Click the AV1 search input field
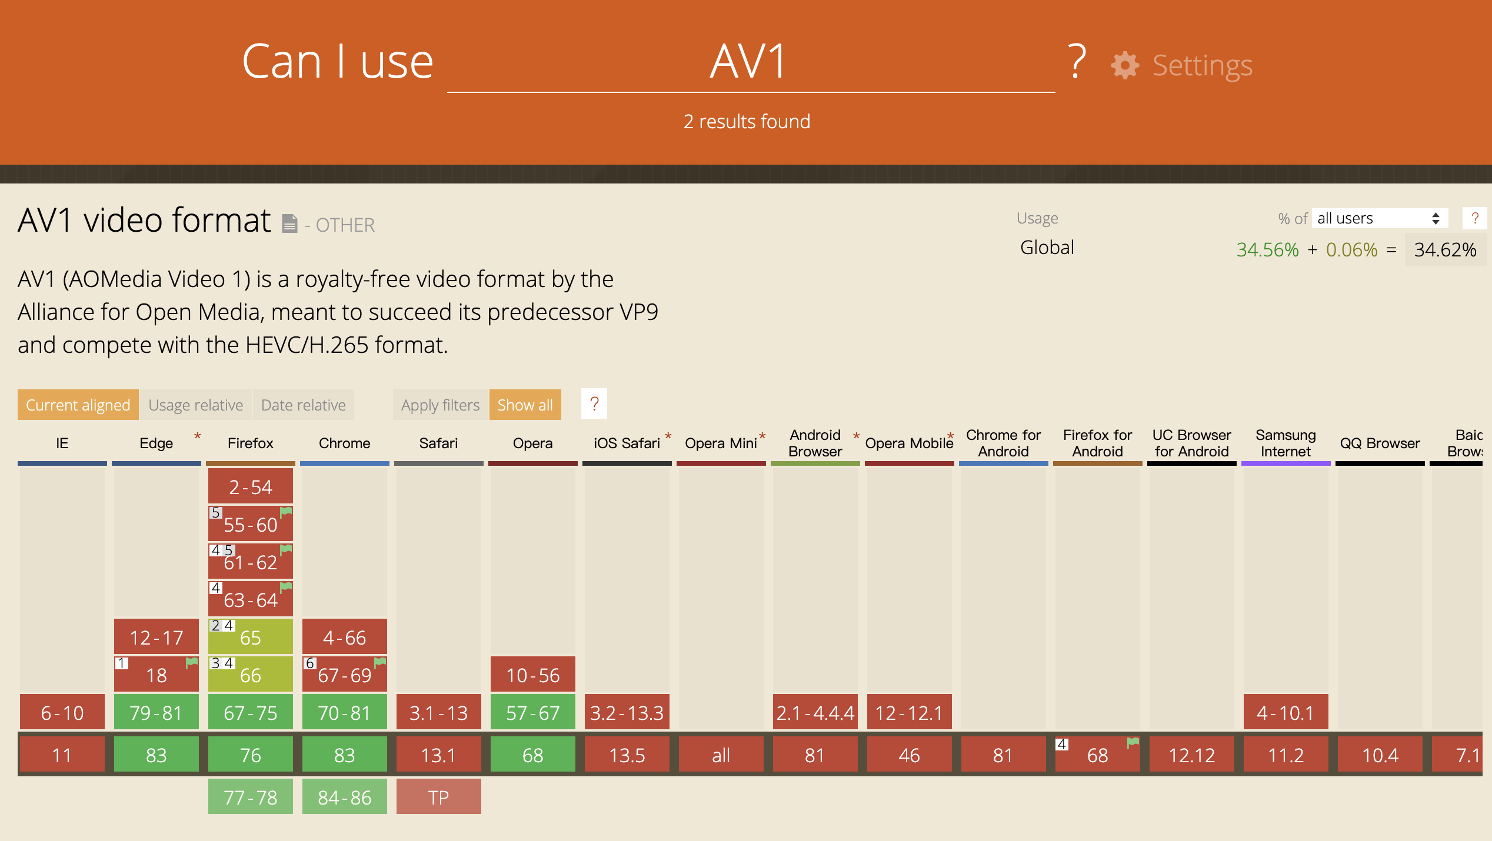Image resolution: width=1492 pixels, height=841 pixels. [x=750, y=62]
